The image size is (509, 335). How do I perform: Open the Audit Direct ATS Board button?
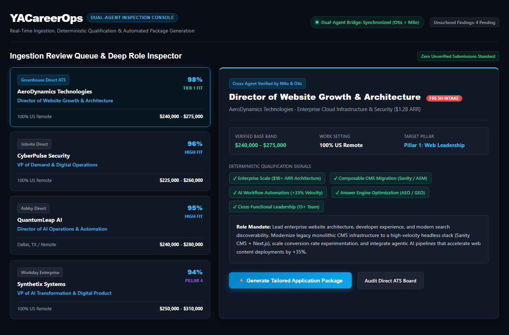click(x=390, y=281)
